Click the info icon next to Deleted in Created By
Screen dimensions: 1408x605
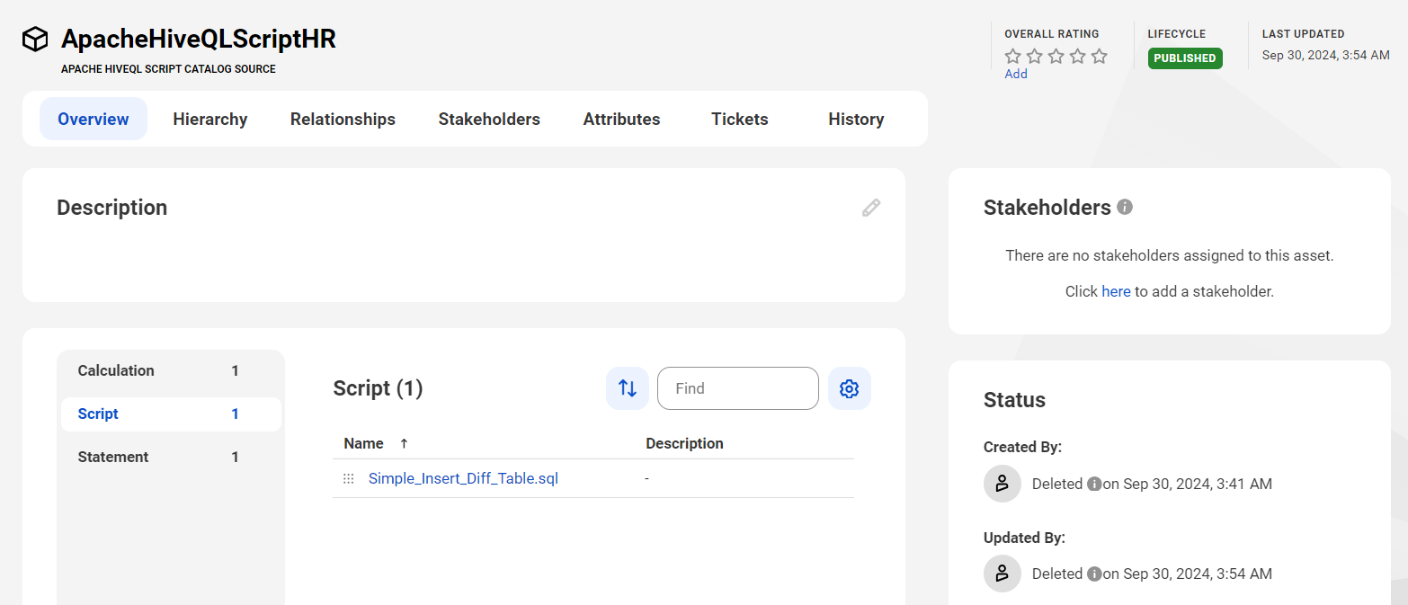click(x=1094, y=484)
